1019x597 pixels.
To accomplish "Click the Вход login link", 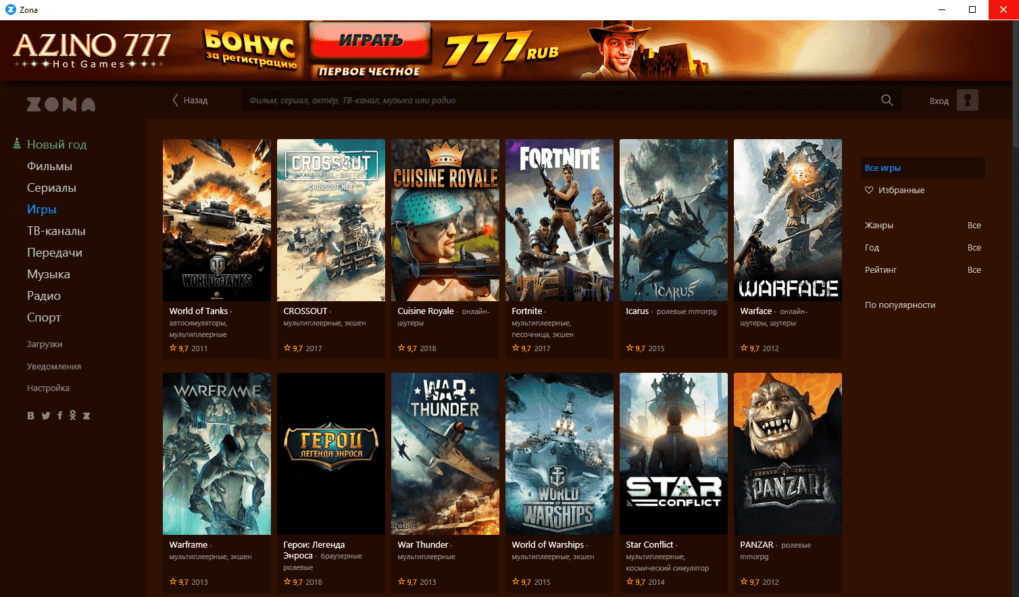I will (939, 101).
